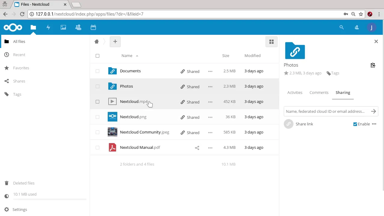Reload the page in browser toolbar
384x216 pixels.
tap(22, 14)
